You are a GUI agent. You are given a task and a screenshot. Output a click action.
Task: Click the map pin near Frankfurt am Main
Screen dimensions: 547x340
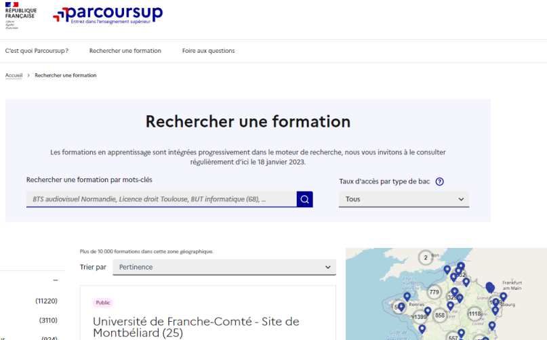[x=503, y=296]
